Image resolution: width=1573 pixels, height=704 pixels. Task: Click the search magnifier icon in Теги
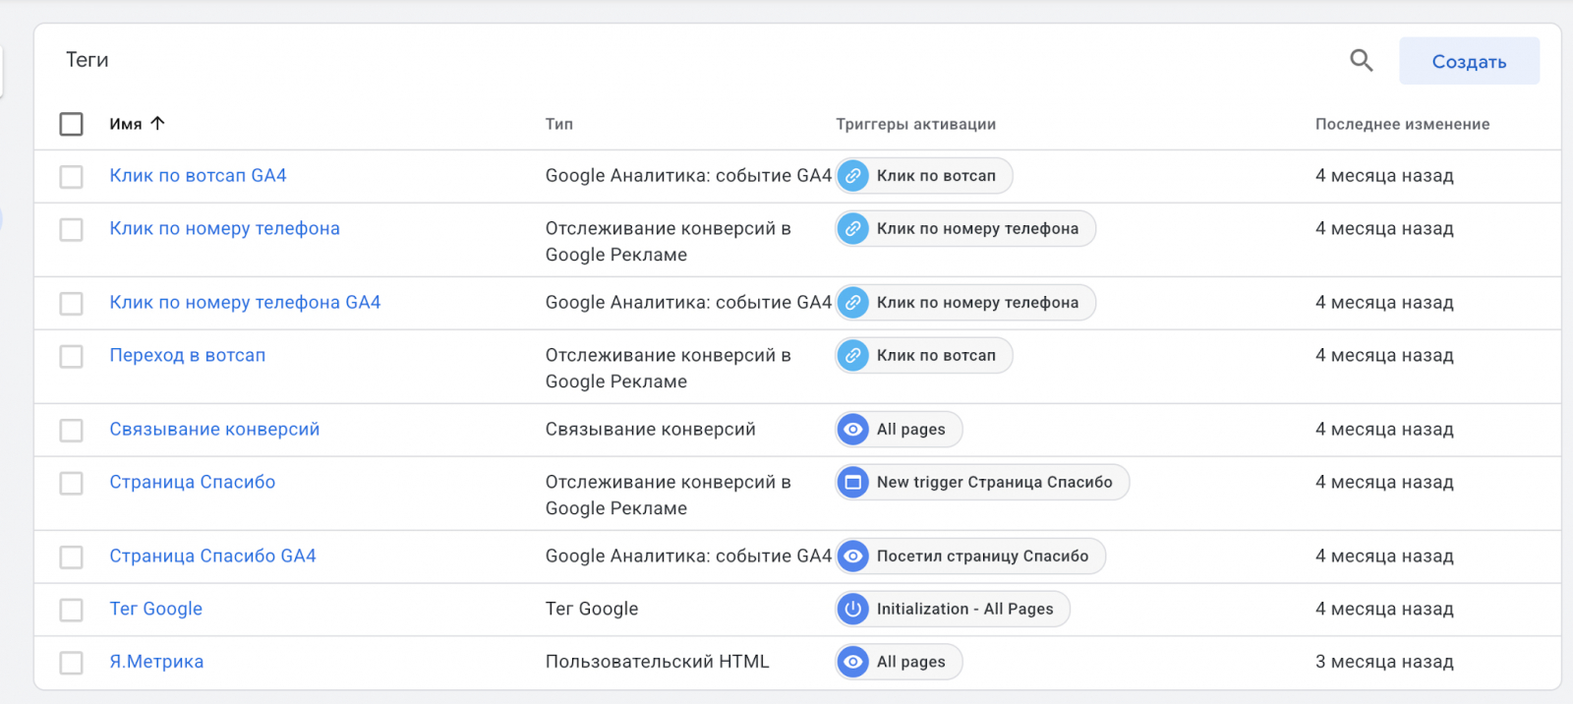point(1361,61)
